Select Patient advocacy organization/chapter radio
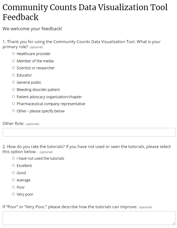 pos(13,97)
